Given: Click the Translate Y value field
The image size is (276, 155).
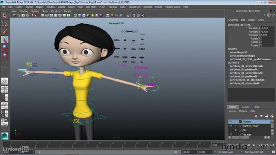Looking at the screenshot, I should tap(267, 31).
